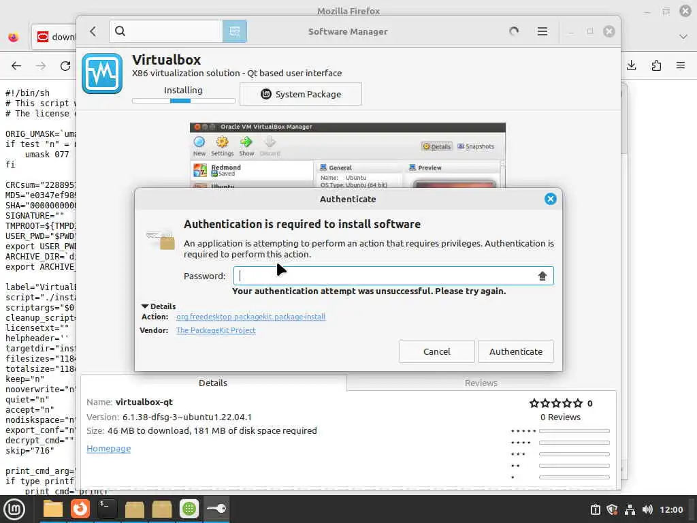Click the Firefox forward arrow
This screenshot has height=523, width=697.
point(41,66)
